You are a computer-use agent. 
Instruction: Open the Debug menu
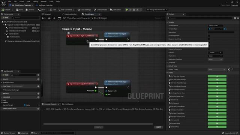[x=35, y=1]
